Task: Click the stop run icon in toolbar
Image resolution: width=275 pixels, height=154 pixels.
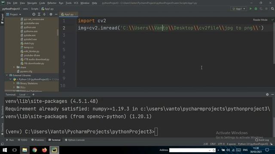Action: click(266, 9)
